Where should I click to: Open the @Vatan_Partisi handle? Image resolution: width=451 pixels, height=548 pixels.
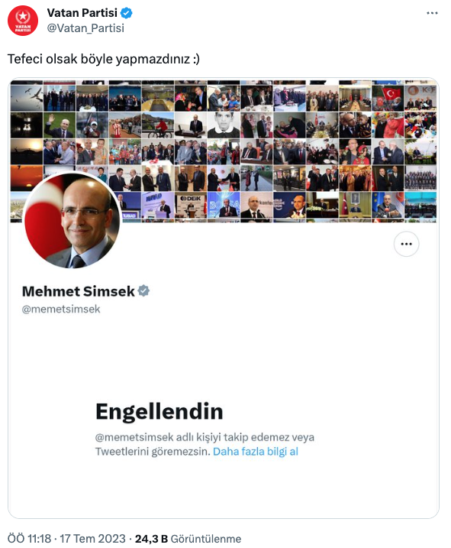tap(85, 28)
